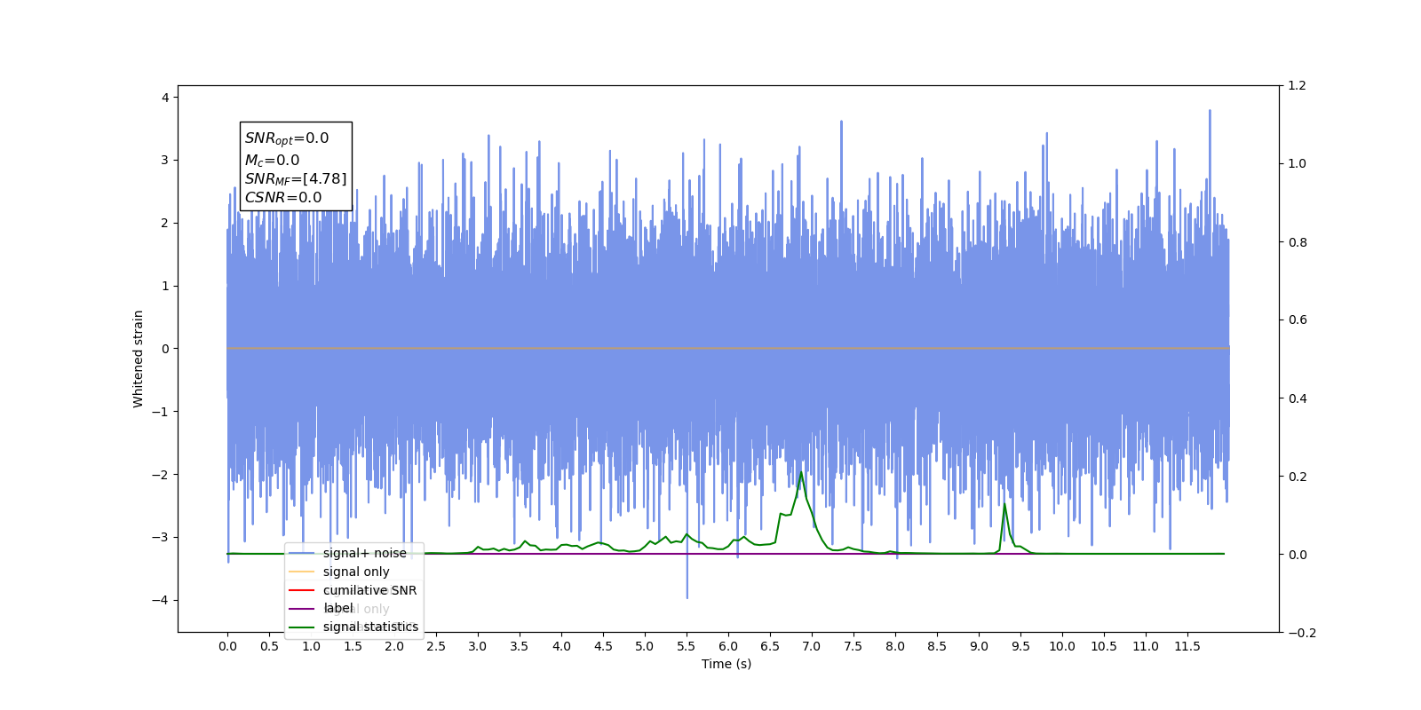Image resolution: width=1421 pixels, height=710 pixels.
Task: Click the 9.5 tick on the time axis
Action: (1020, 646)
